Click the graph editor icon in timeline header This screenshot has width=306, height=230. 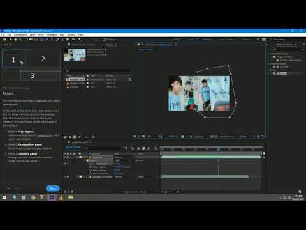coord(156,148)
